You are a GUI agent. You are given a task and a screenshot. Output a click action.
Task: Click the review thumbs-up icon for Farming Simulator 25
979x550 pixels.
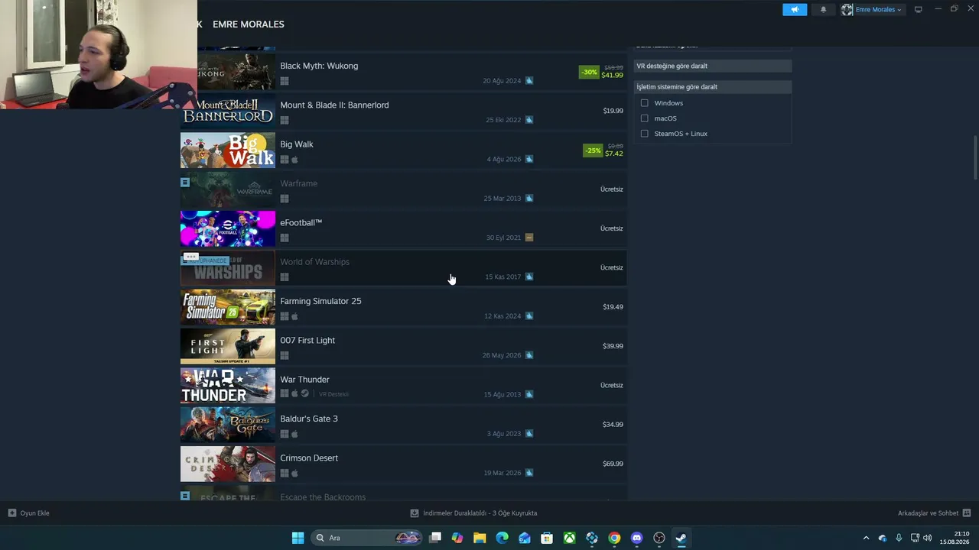[529, 316]
